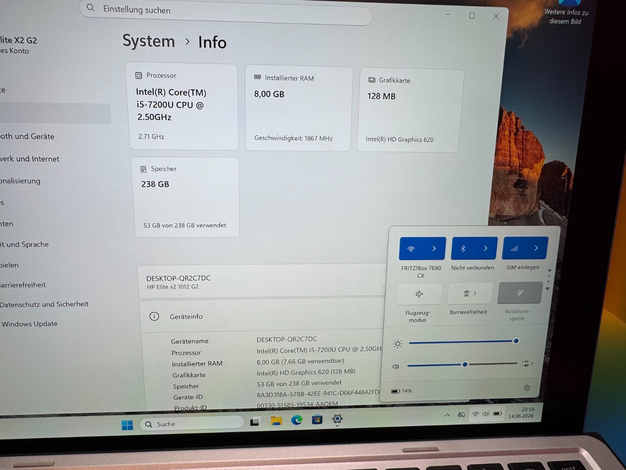Show hidden tray icons chevron
The image size is (626, 470).
click(447, 415)
